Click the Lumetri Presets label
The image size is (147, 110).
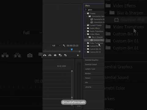[96, 25]
